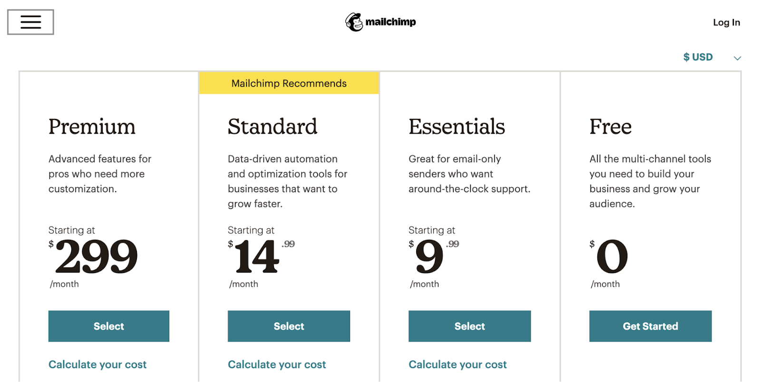Click the $299 Premium price
761x382 pixels.
tap(96, 256)
